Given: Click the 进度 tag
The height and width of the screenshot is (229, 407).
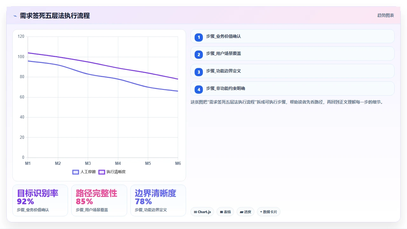Looking at the screenshot, I should coord(245,212).
